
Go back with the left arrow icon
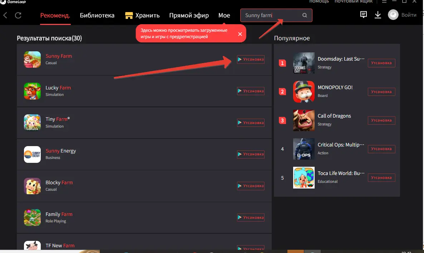pos(5,15)
